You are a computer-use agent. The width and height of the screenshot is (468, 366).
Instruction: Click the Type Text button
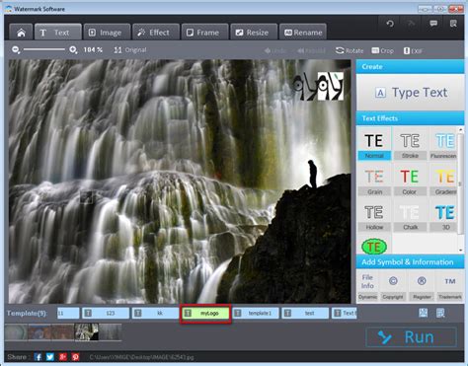(411, 93)
